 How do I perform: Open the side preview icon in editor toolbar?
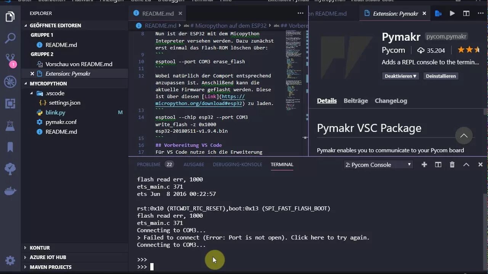pos(438,13)
